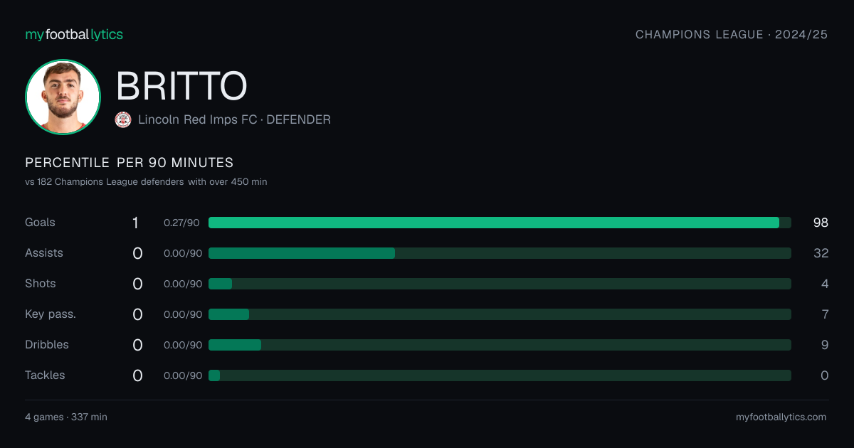Click Britto's player photo
The image size is (854, 448).
[63, 97]
